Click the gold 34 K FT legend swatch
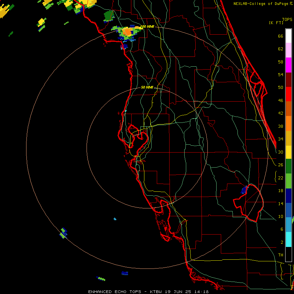294x294 pixels. pyautogui.click(x=288, y=138)
